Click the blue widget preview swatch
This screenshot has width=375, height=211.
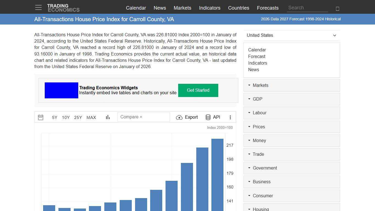click(x=61, y=90)
